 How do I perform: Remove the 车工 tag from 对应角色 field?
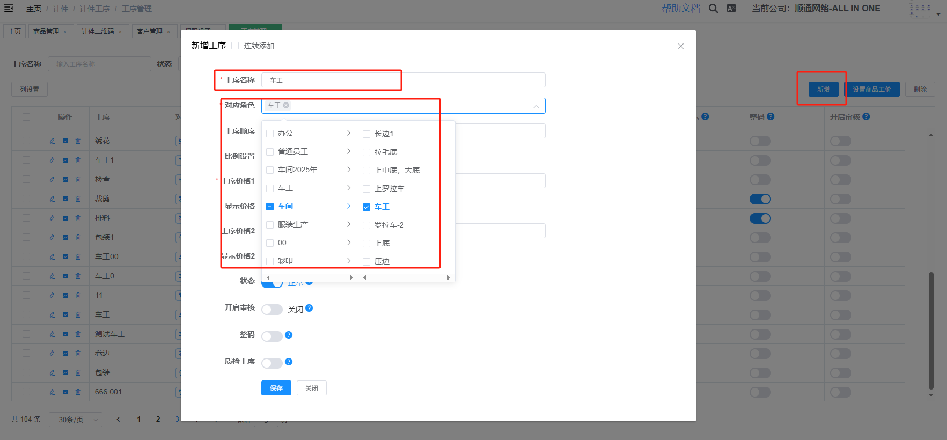pyautogui.click(x=286, y=105)
